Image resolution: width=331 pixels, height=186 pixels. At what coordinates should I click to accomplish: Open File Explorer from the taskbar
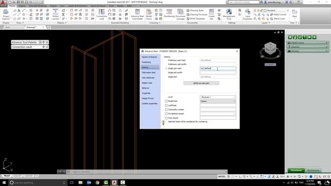(x=81, y=182)
